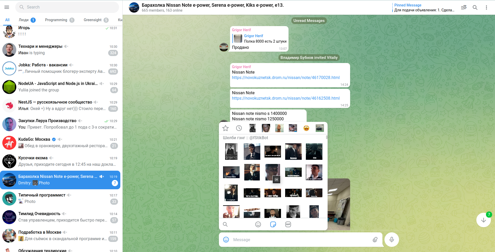
Task: Open the Закупки Леруа Производство chat
Action: tap(60, 124)
